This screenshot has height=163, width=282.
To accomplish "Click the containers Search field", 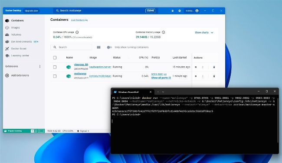I will [x=72, y=47].
